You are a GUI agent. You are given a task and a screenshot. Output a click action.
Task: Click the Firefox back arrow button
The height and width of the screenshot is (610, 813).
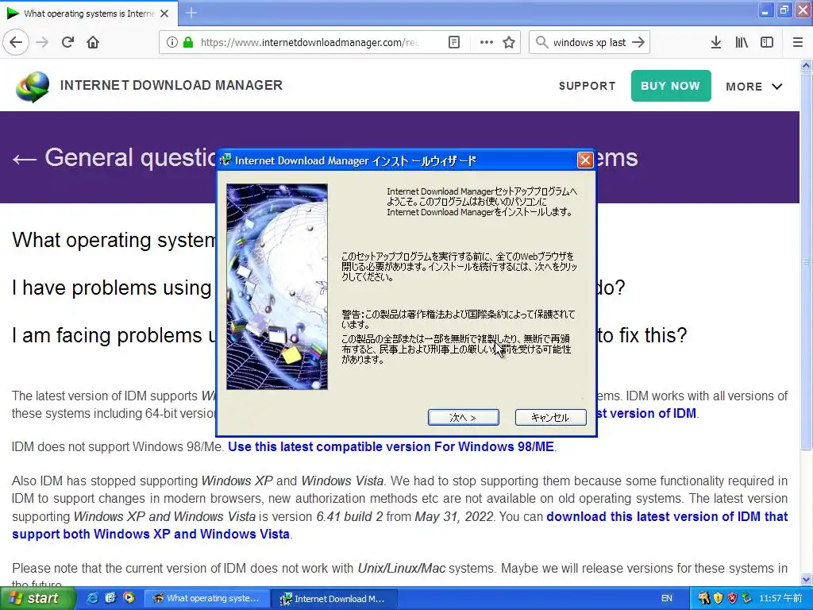16,42
